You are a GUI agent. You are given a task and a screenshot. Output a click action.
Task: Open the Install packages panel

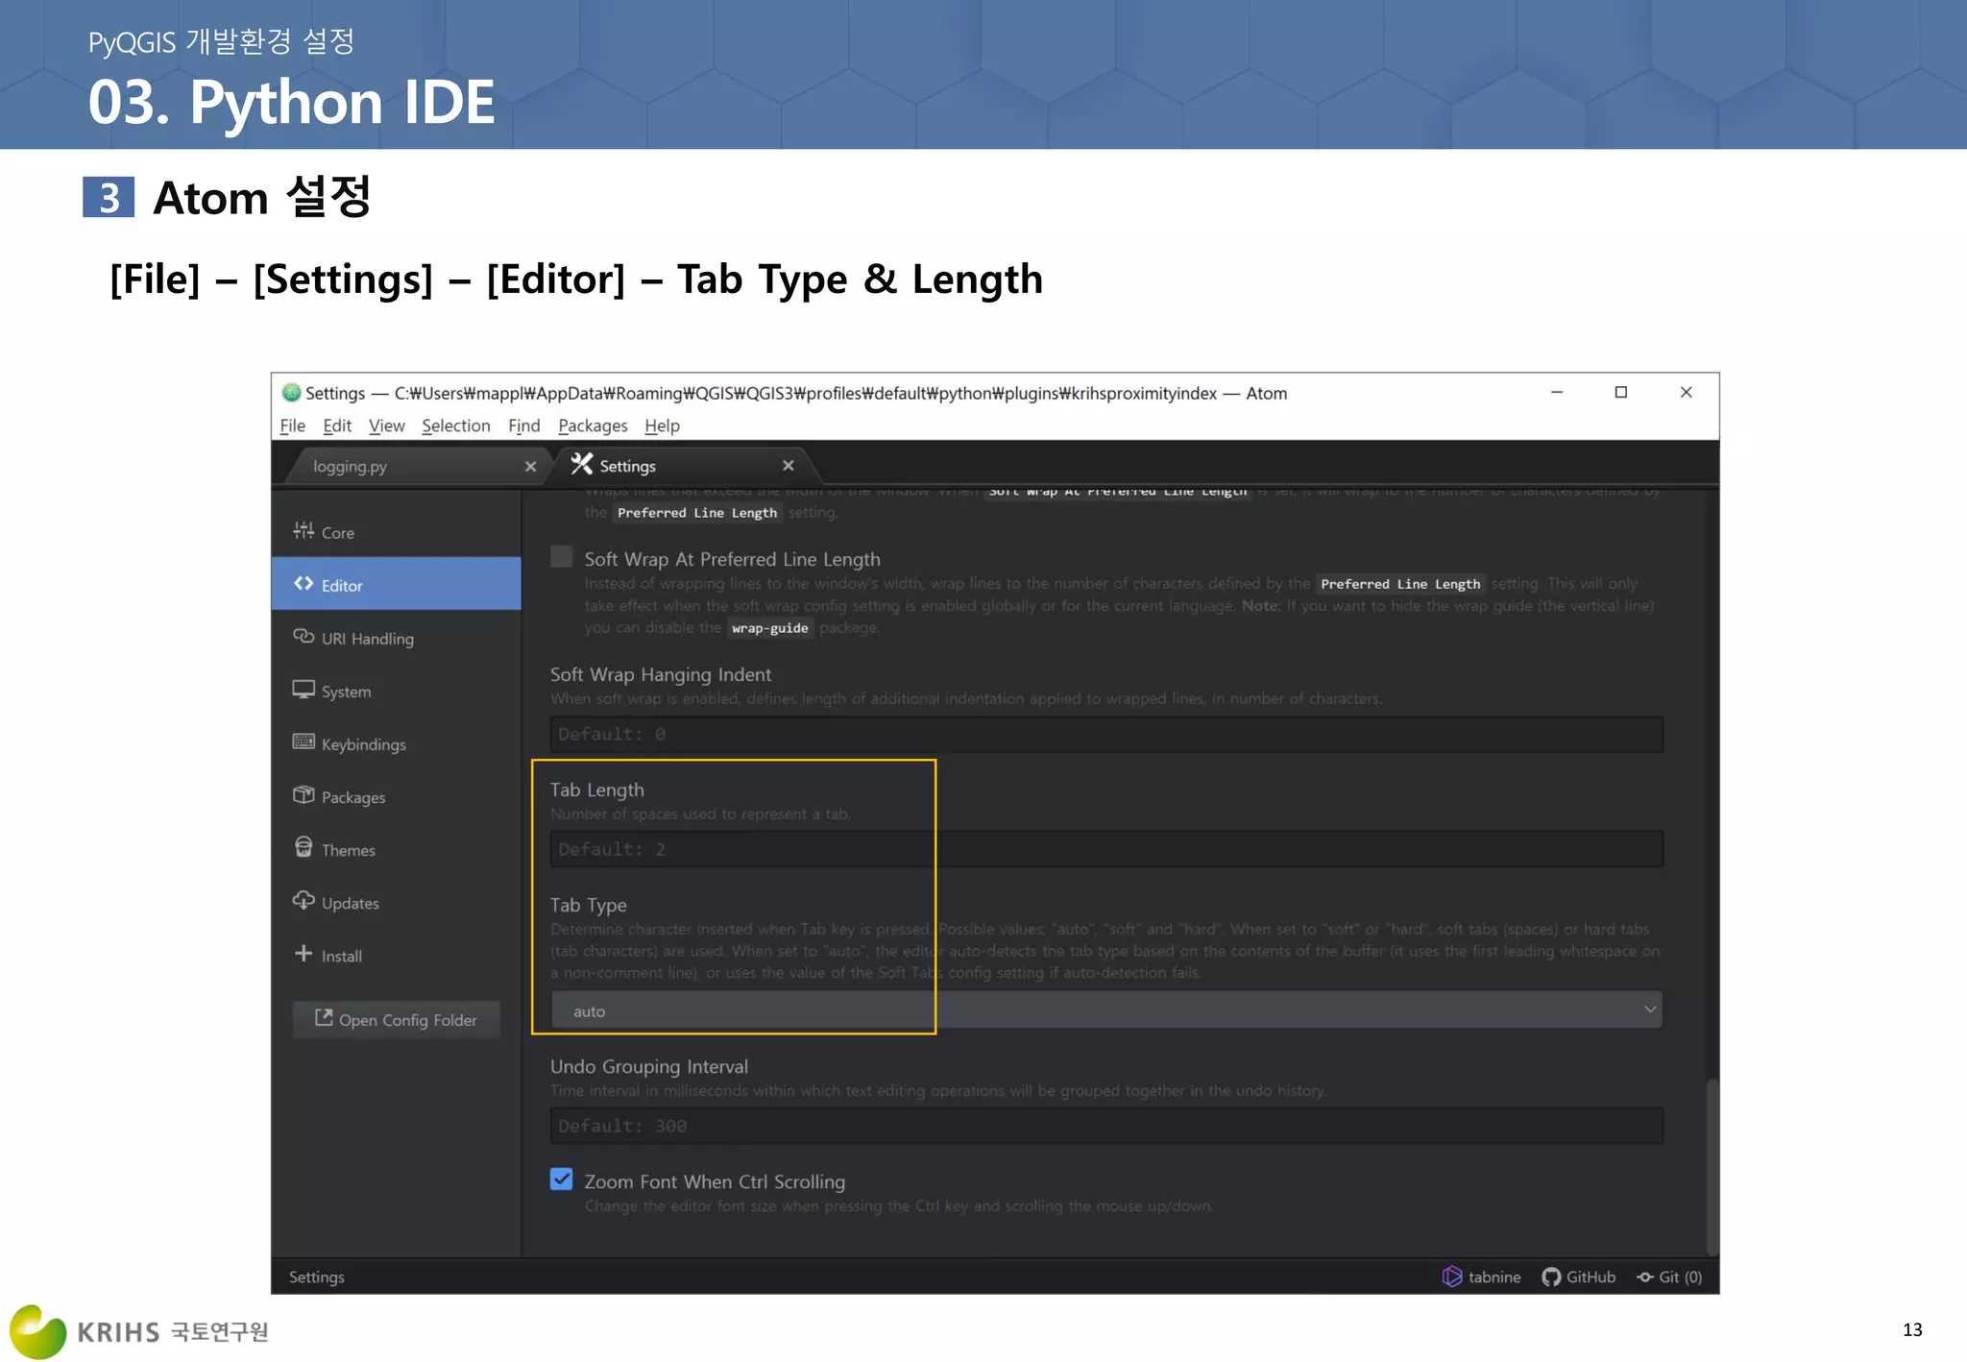pyautogui.click(x=340, y=956)
